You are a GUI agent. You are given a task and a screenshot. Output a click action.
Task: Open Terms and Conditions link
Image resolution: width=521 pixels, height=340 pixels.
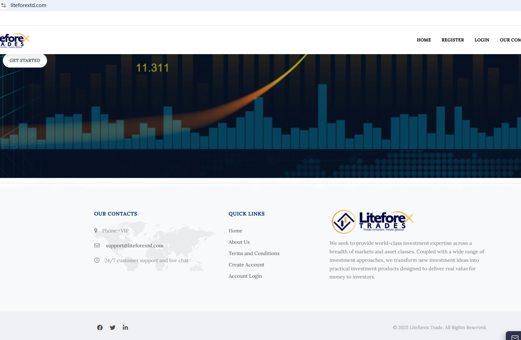[x=254, y=253]
